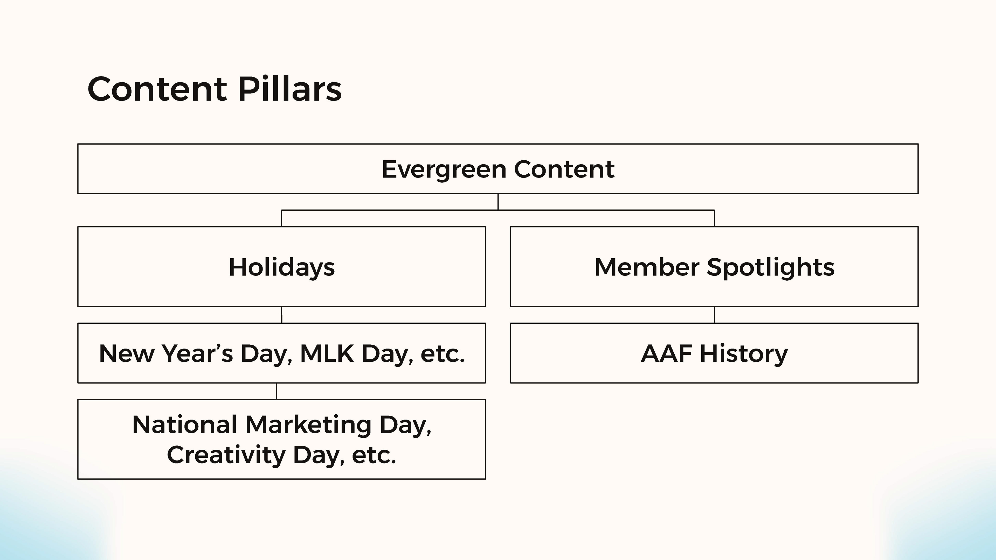Click the word Pillars in the title
996x560 pixels.
coord(290,89)
